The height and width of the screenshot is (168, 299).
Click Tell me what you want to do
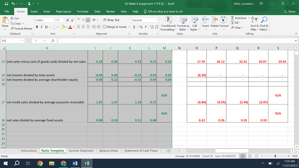pos(163,11)
